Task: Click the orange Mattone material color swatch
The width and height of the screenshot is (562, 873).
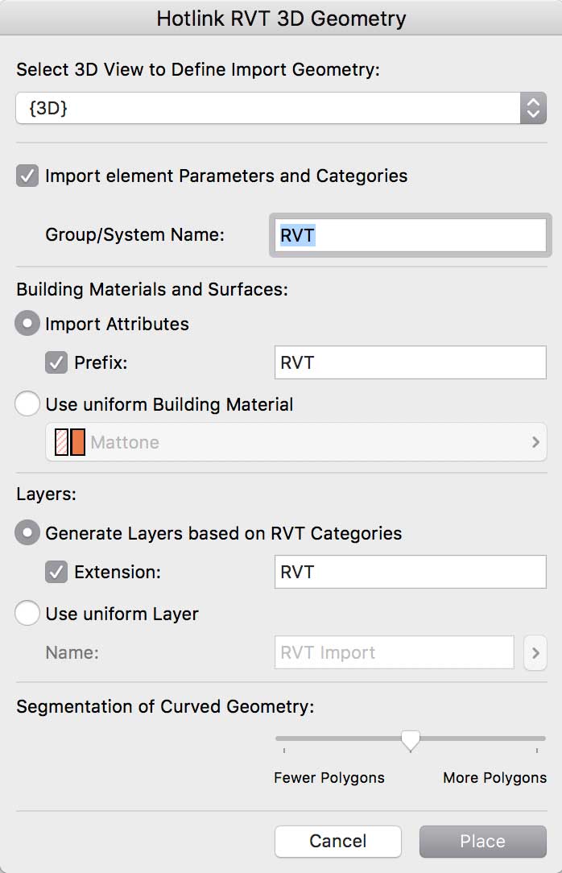Action: (x=78, y=442)
